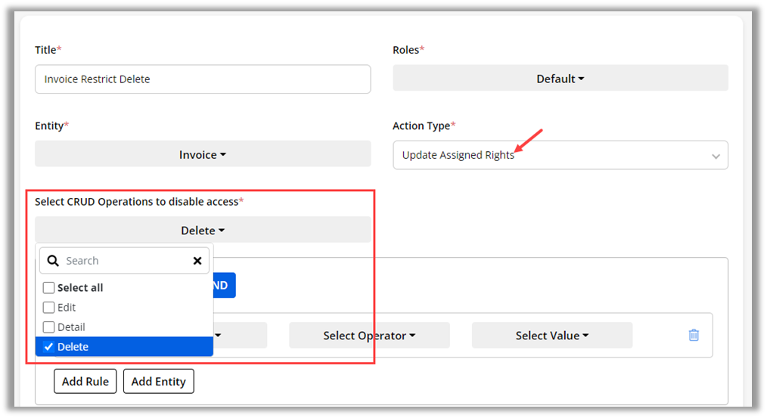The width and height of the screenshot is (767, 418).
Task: Open the Roles dropdown showing Default
Action: click(560, 79)
